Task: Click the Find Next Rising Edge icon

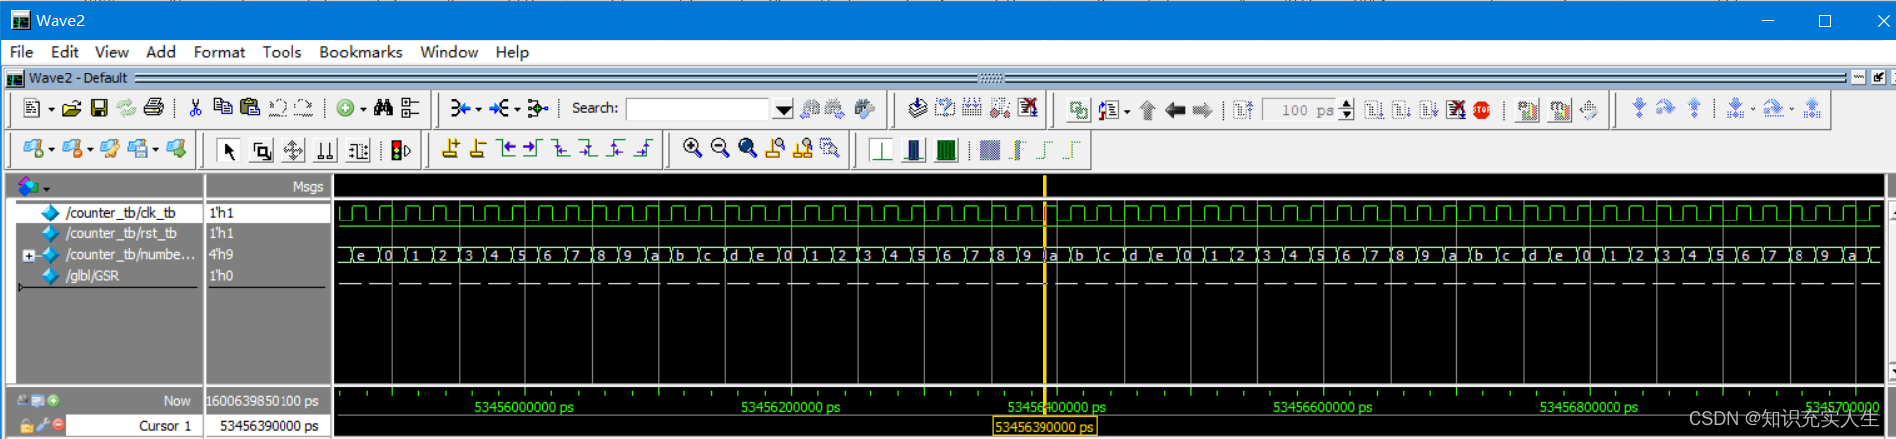Action: pyautogui.click(x=645, y=149)
